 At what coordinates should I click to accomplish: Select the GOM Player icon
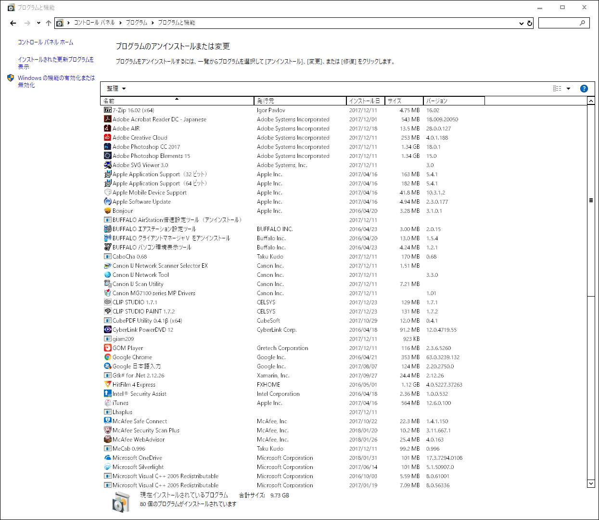(108, 348)
